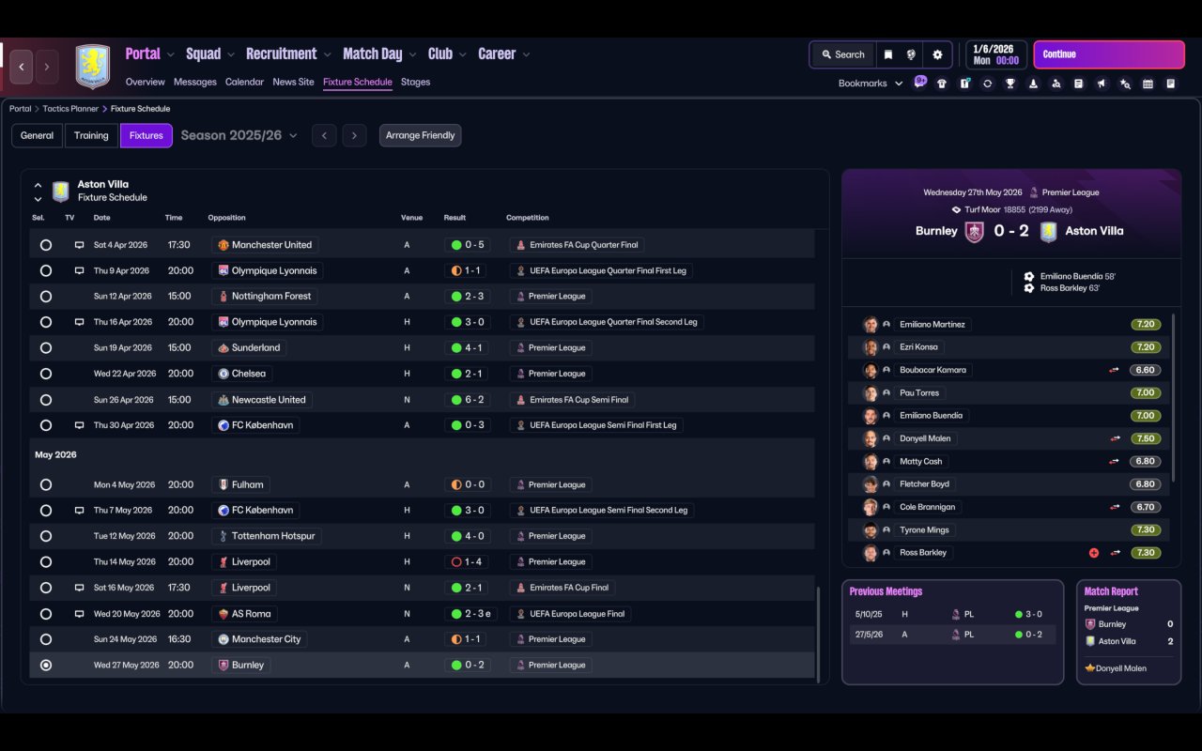Open the Calendar sub-tab

(244, 82)
